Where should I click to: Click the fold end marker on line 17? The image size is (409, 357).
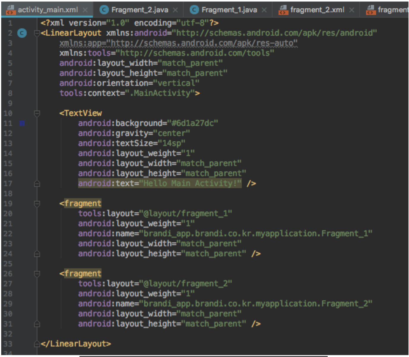(37, 184)
